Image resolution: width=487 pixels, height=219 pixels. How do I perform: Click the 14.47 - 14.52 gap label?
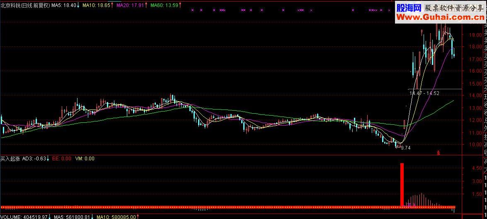424,93
